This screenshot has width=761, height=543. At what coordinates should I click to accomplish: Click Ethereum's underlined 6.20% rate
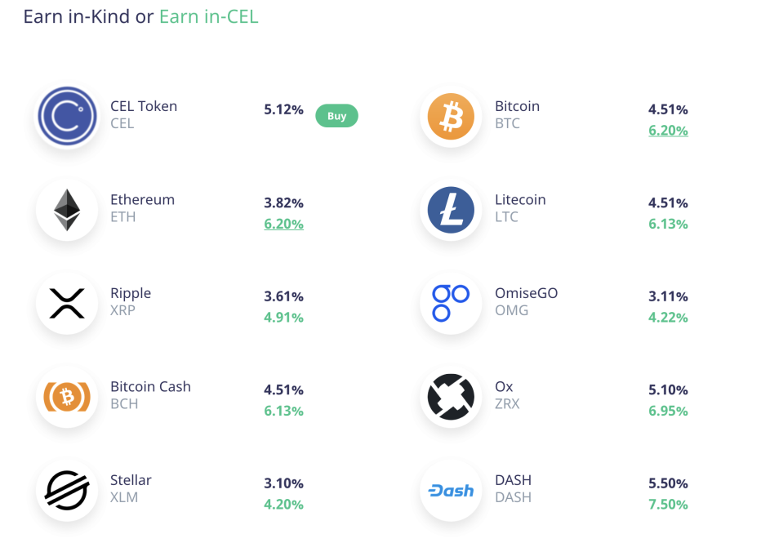tap(283, 224)
